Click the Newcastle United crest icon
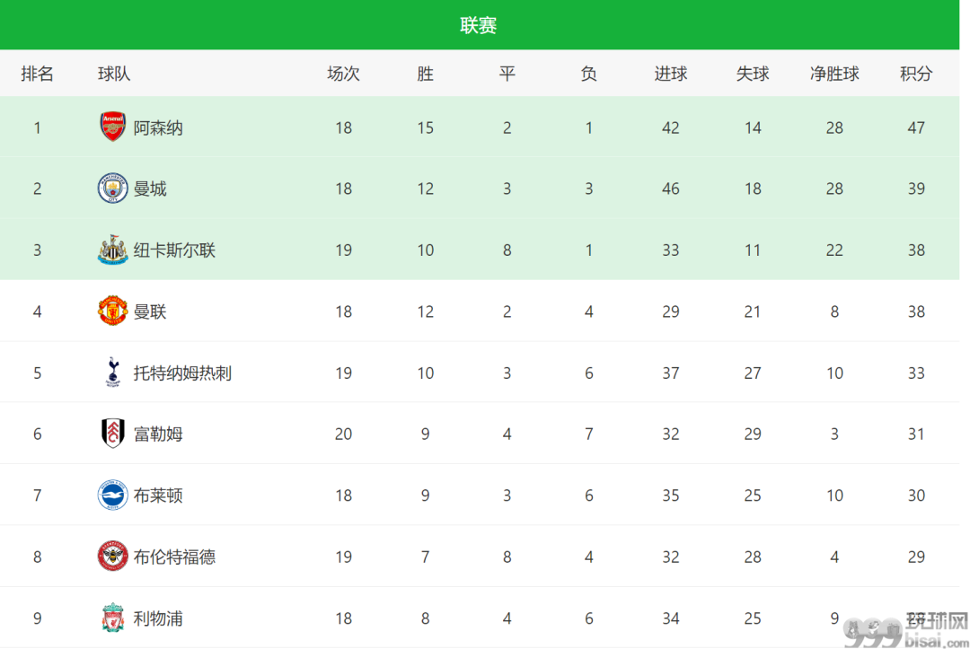The height and width of the screenshot is (649, 970). [112, 250]
